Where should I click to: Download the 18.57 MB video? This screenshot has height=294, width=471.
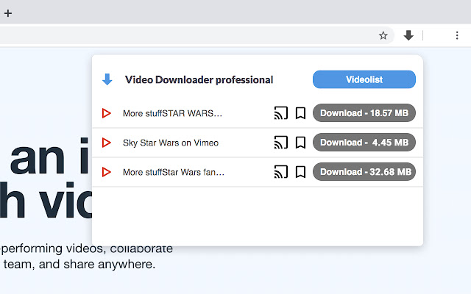pos(364,112)
